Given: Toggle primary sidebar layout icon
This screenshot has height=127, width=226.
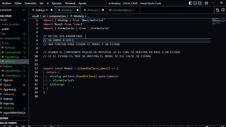Looking at the screenshot, I should click(190, 3).
